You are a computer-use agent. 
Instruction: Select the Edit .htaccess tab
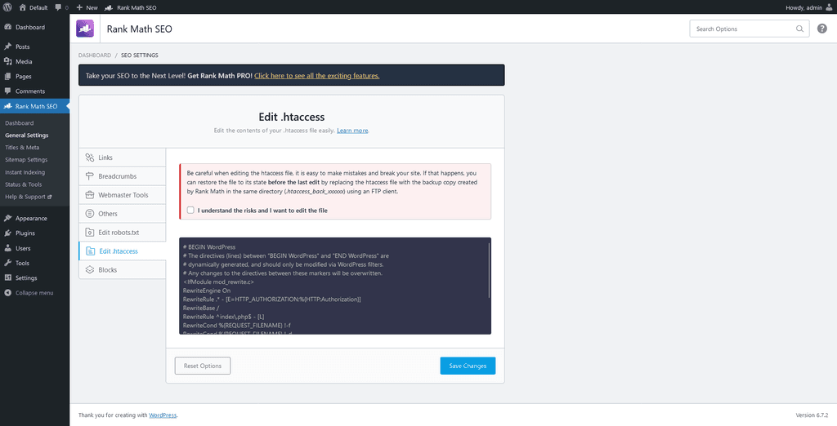(123, 251)
